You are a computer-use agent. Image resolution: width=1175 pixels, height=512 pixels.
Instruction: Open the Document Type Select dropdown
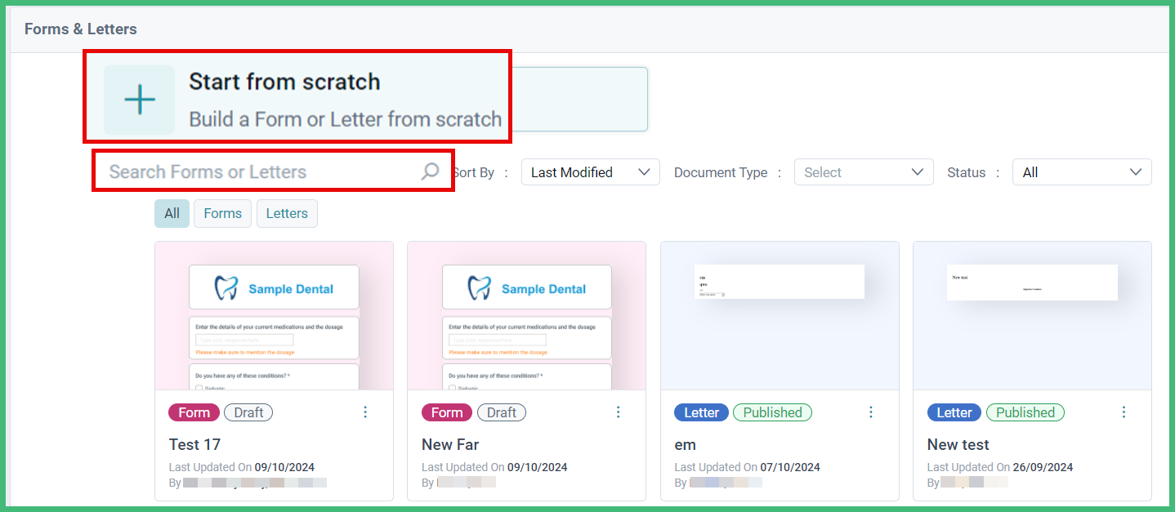click(x=864, y=171)
